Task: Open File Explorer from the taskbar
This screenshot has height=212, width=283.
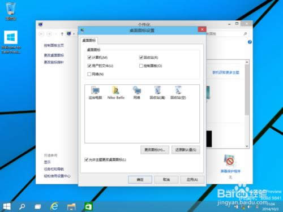Action: click(x=71, y=207)
